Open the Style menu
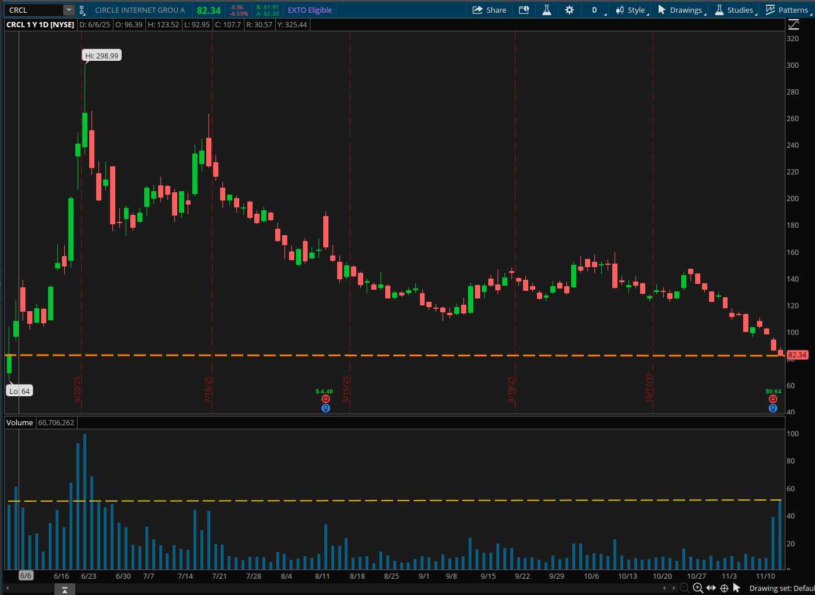Screen dimensions: 815x595 [631, 10]
